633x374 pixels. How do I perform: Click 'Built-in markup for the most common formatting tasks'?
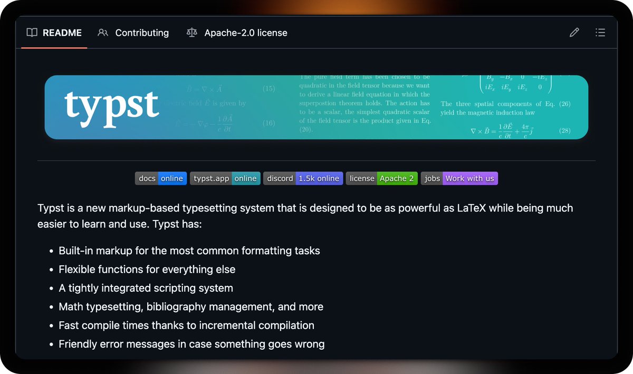tap(189, 251)
